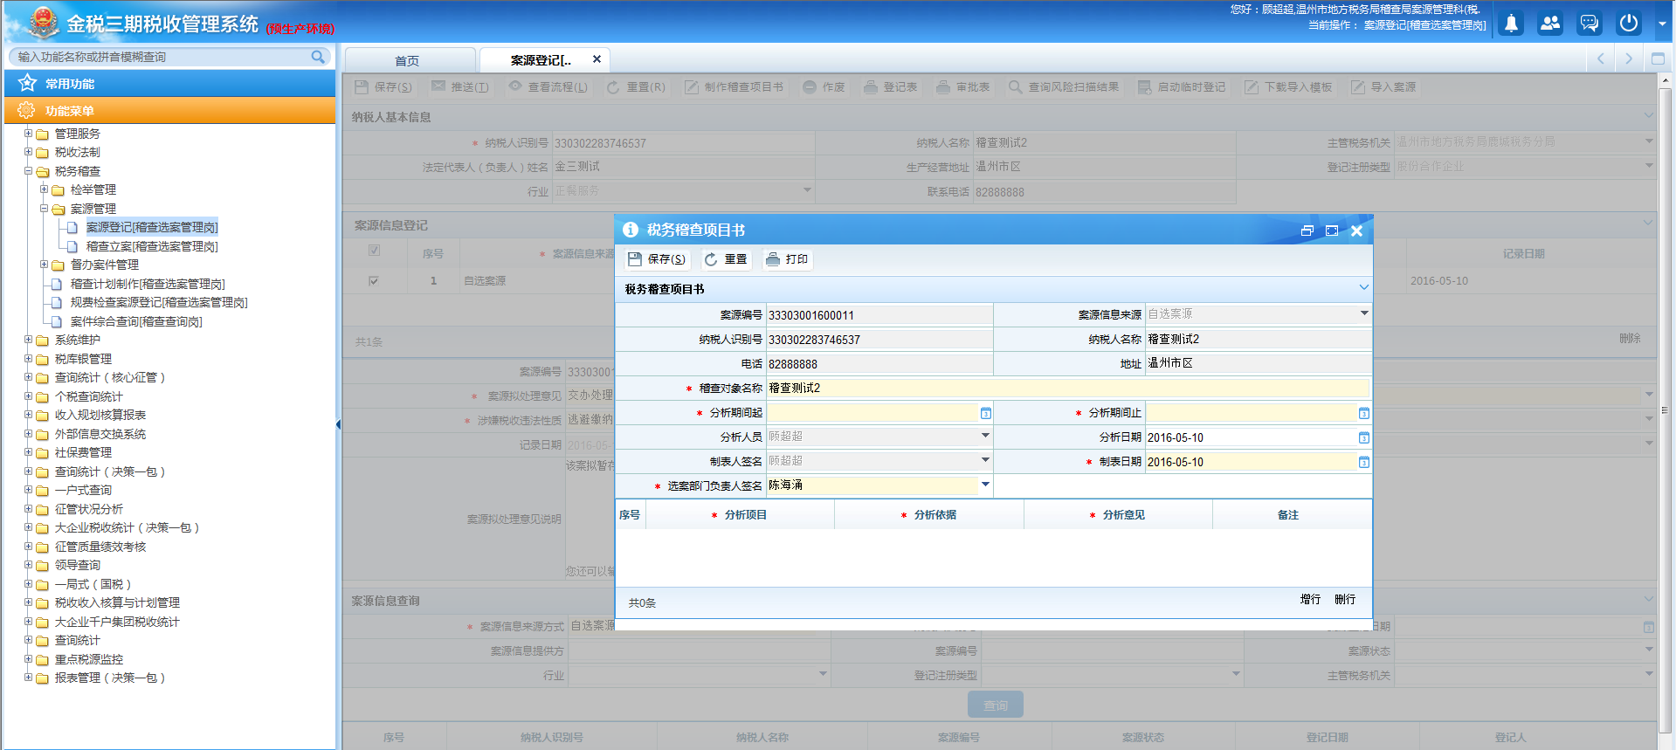Click scroll tabs left arrow
Image resolution: width=1676 pixels, height=750 pixels.
[x=1601, y=58]
